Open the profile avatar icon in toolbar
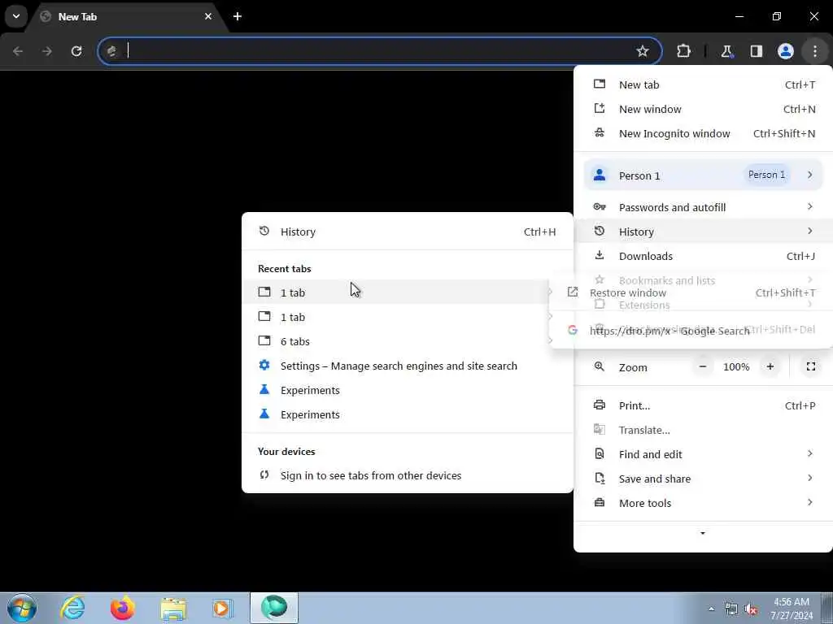The height and width of the screenshot is (624, 833). (x=786, y=51)
